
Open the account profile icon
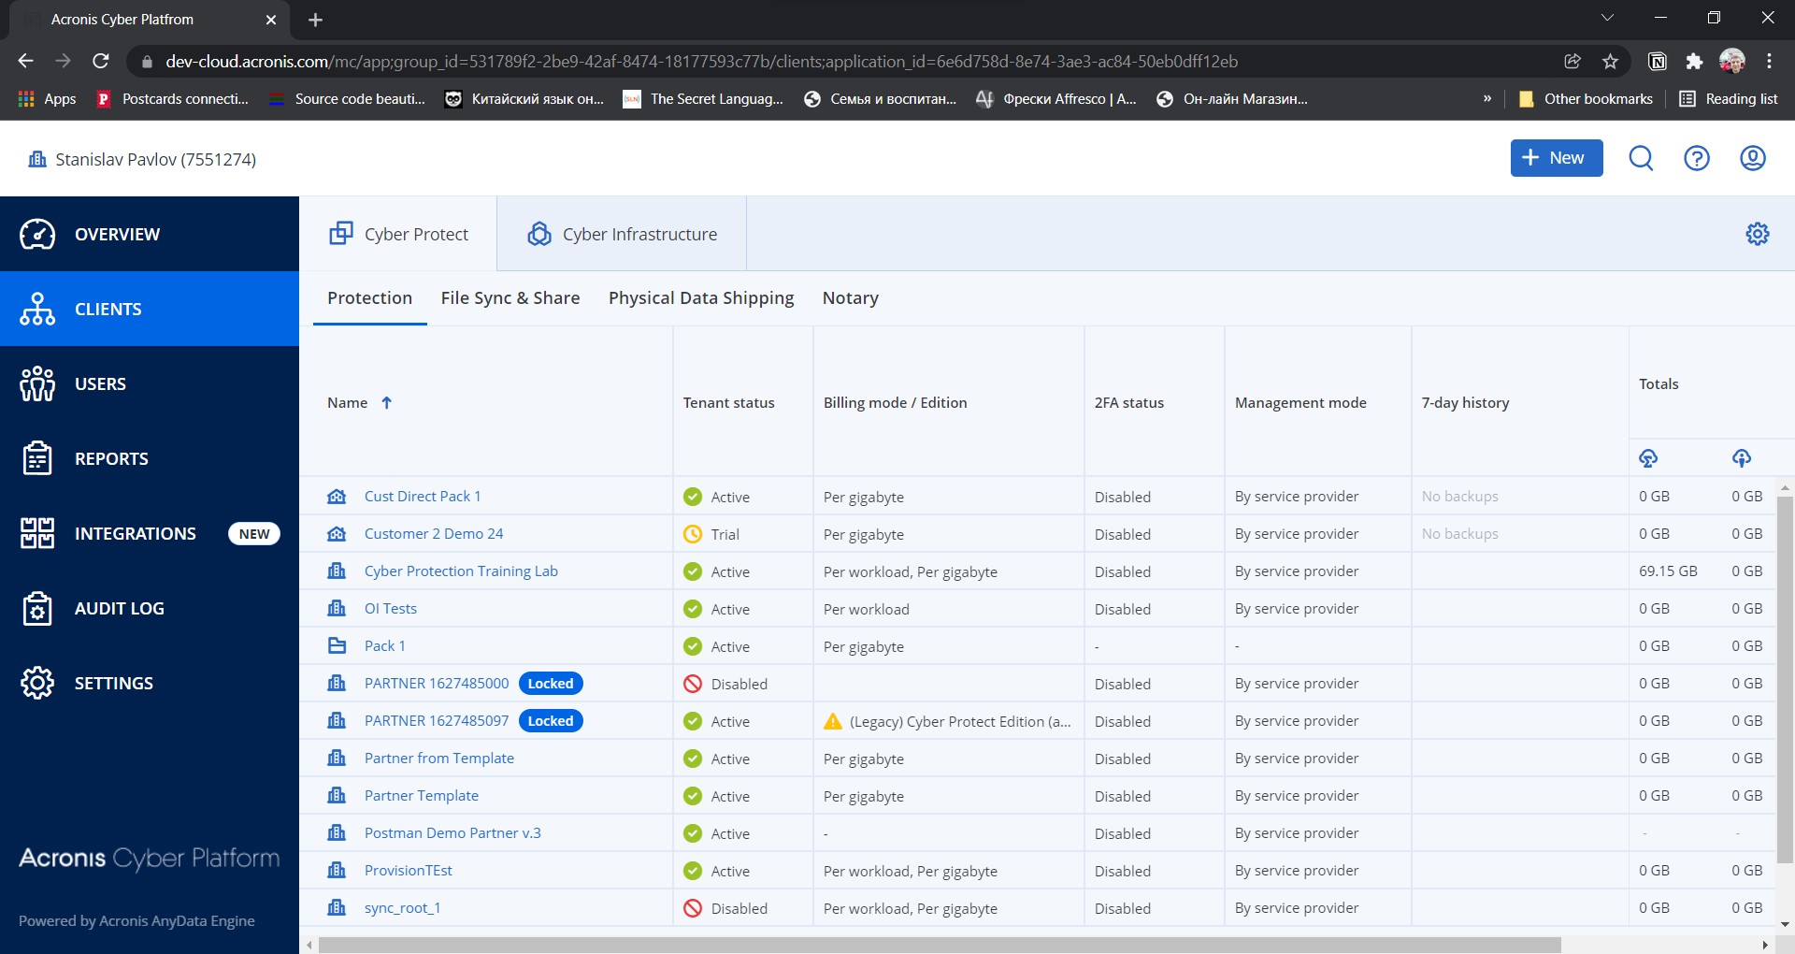pyautogui.click(x=1753, y=158)
